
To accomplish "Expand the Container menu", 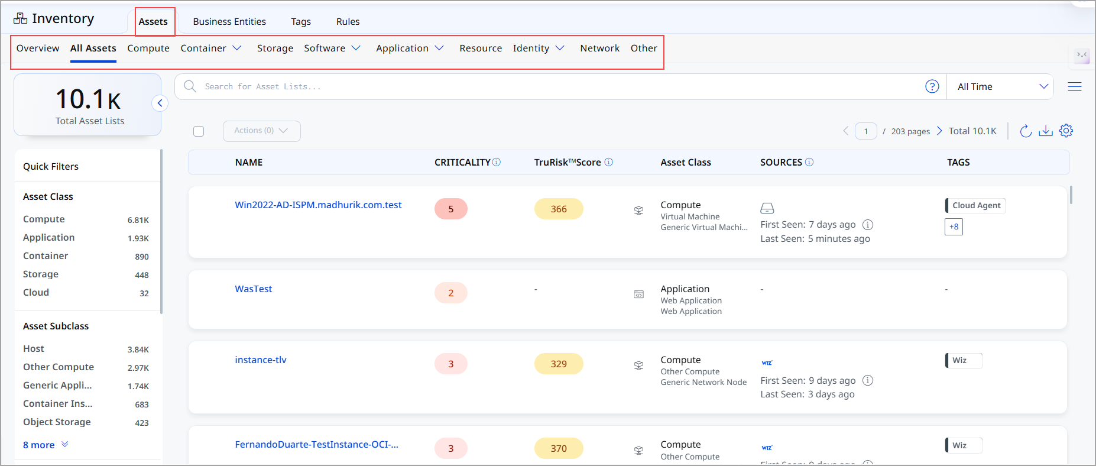I will tap(237, 48).
